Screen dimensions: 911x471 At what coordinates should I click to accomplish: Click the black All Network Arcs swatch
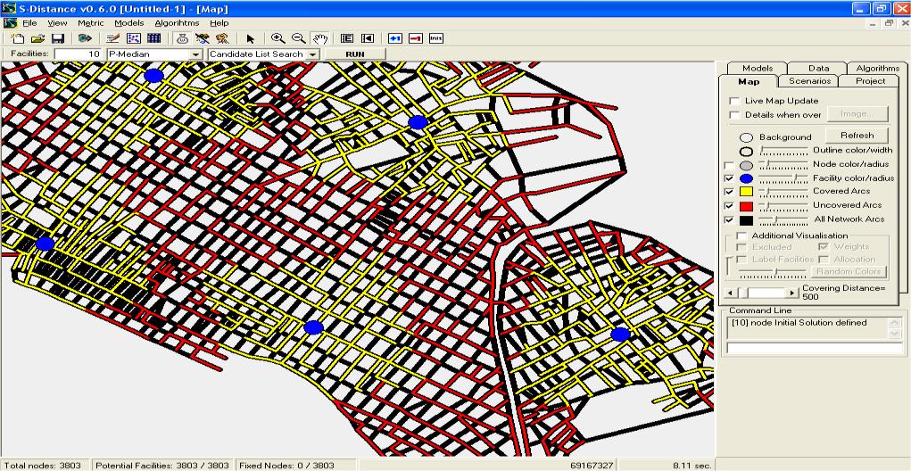(x=746, y=220)
